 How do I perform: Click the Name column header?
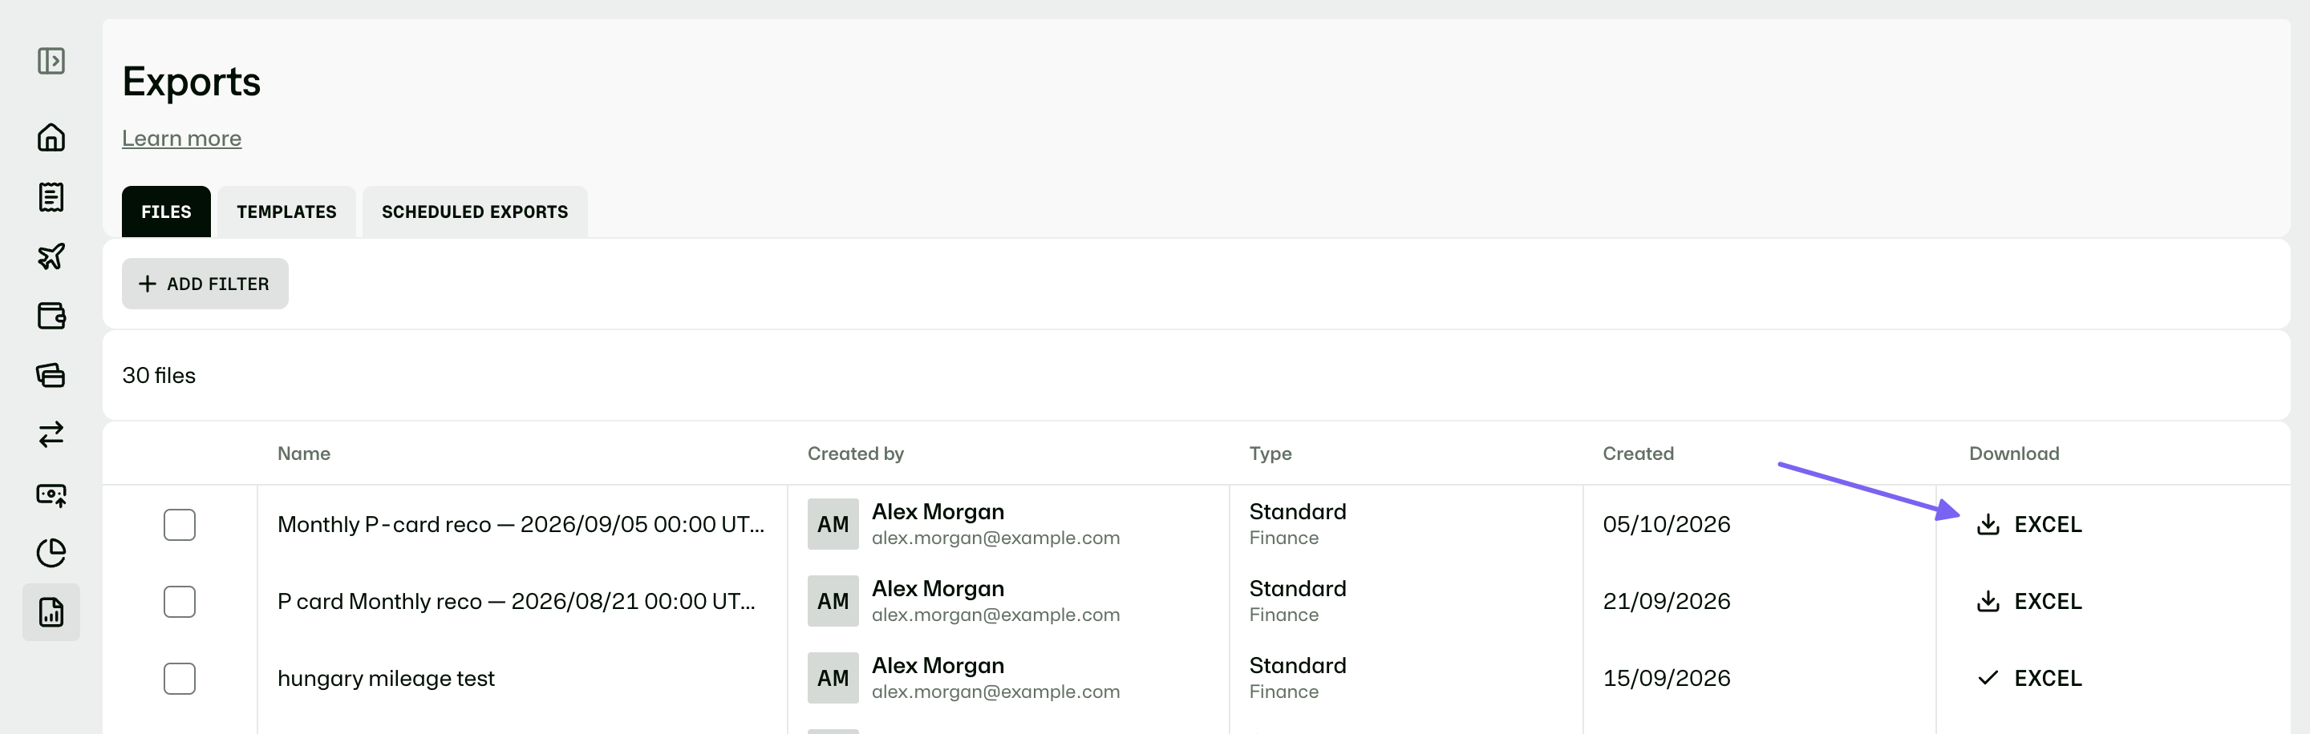[304, 454]
